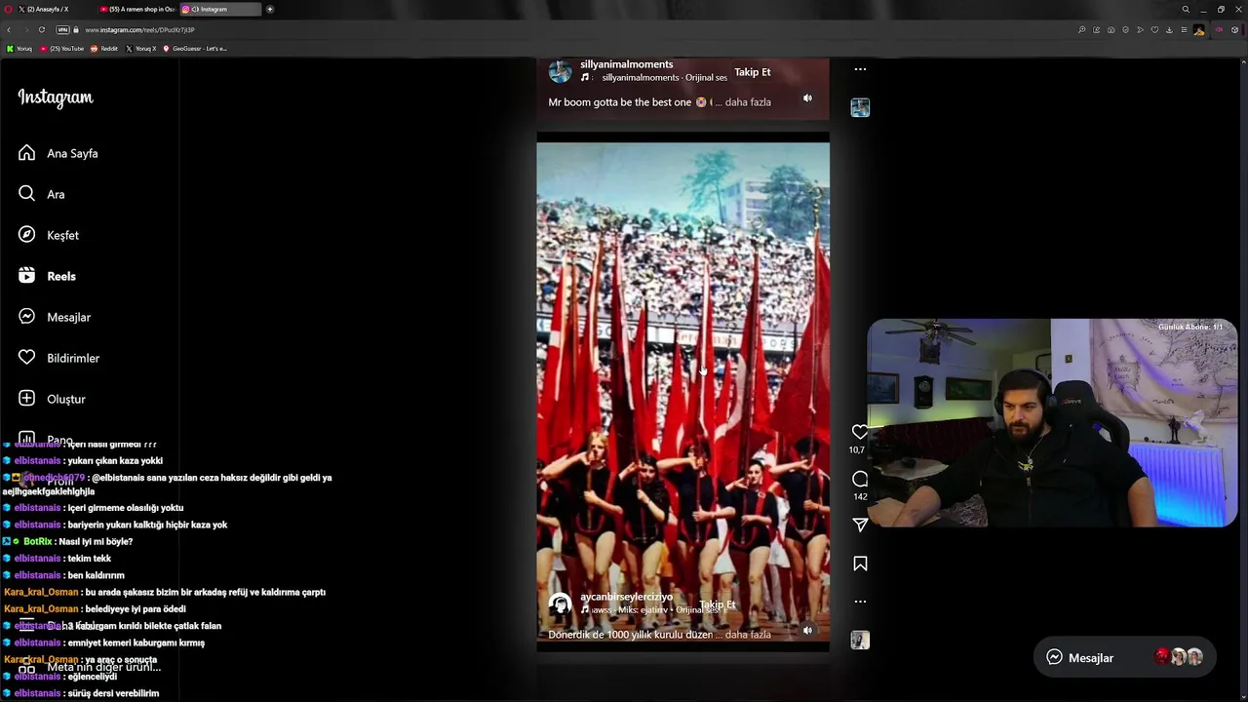Go forward in browser history
The image size is (1248, 702).
25,30
